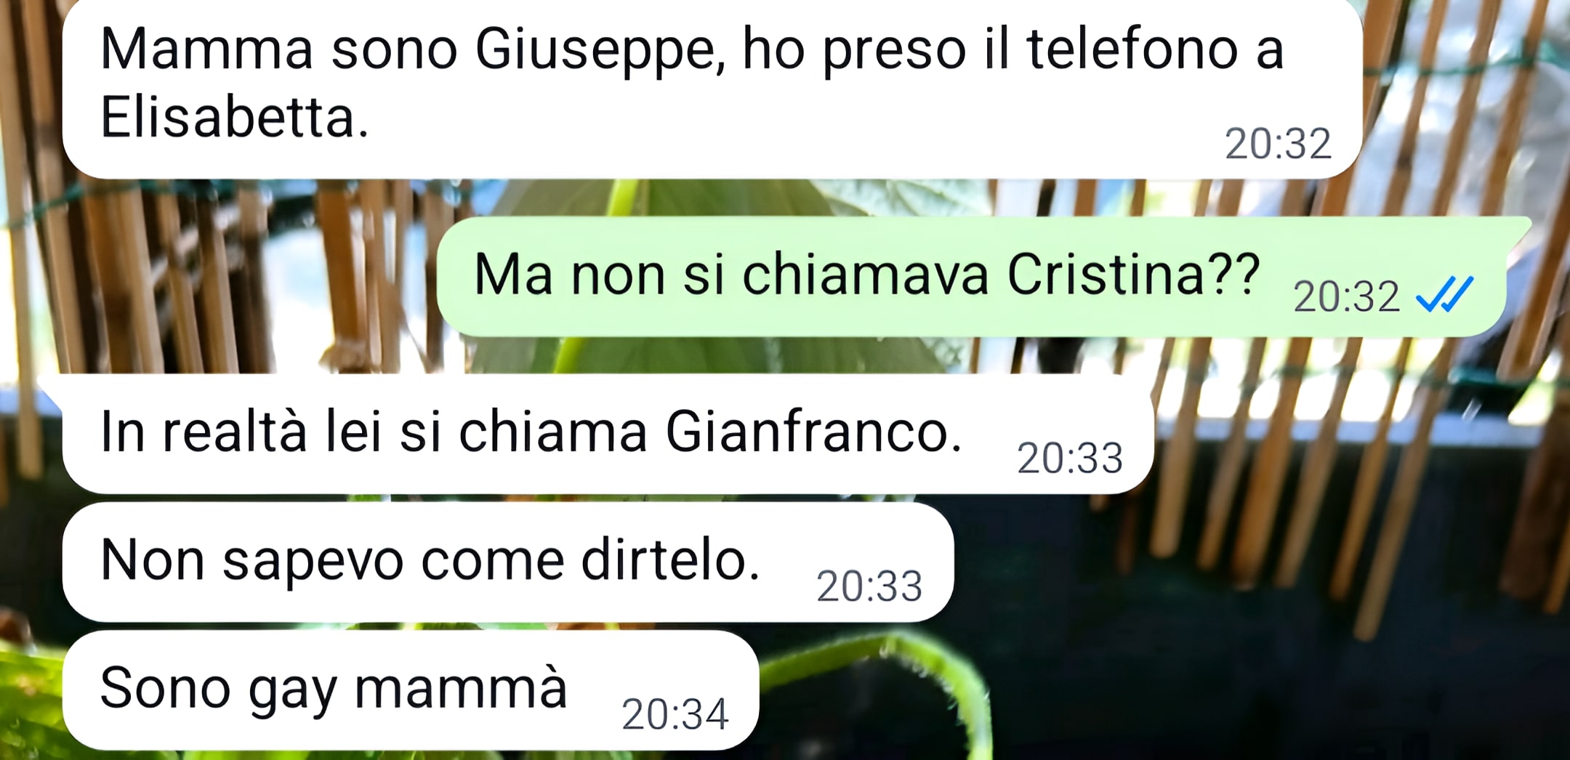Click the name "Gianfranco." in the chat
This screenshot has width=1570, height=760.
point(813,432)
